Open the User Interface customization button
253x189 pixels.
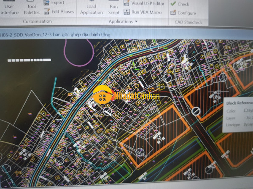pyautogui.click(x=9, y=9)
